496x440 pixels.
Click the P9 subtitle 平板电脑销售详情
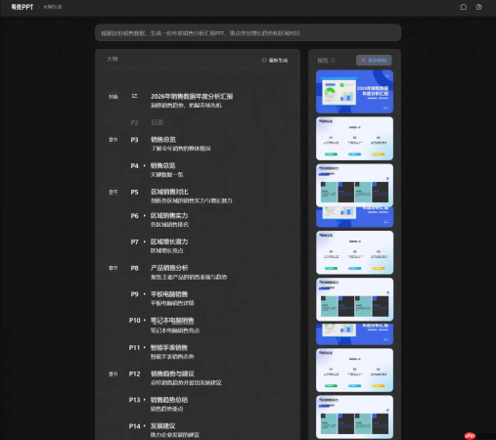point(172,303)
